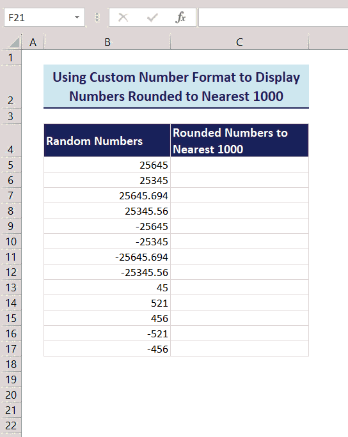The image size is (348, 437).
Task: Click the Cancel X icon in formula bar
Action: click(x=123, y=17)
